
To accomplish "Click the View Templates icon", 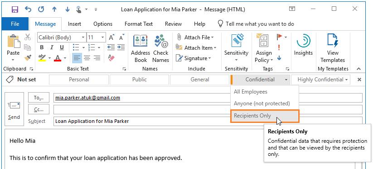I will point(332,48).
